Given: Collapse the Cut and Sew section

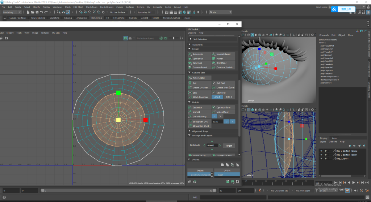Looking at the screenshot, I should (189, 72).
